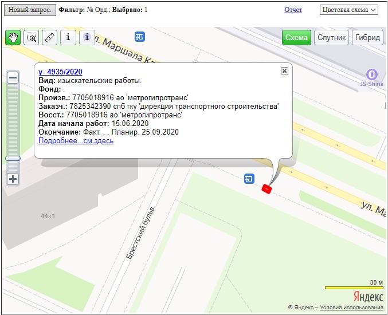Switch map to 'Спутник' view

(331, 38)
